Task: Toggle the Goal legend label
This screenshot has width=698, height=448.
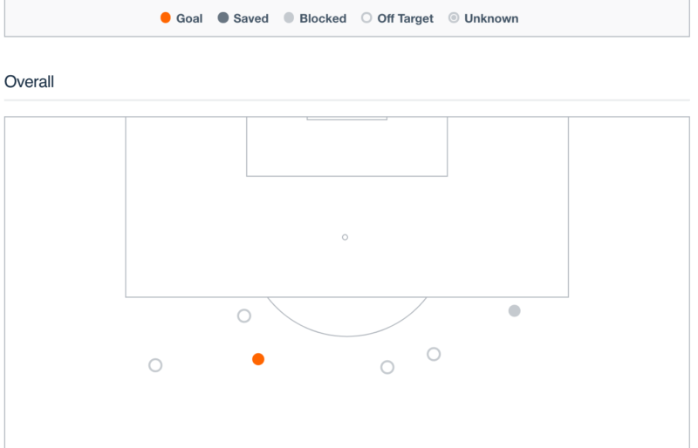Action: (x=189, y=18)
